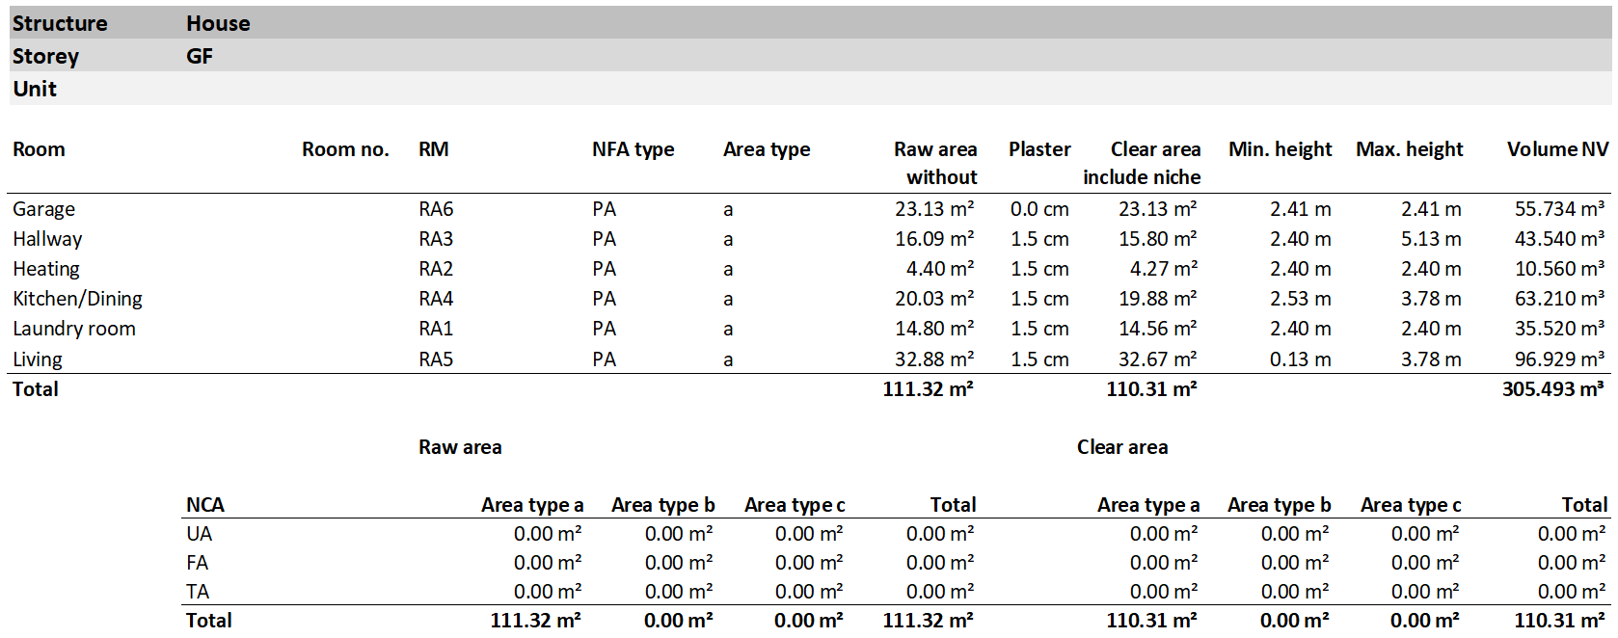This screenshot has width=1618, height=638.
Task: Select the 5.13 m max height
Action: pyautogui.click(x=1431, y=239)
